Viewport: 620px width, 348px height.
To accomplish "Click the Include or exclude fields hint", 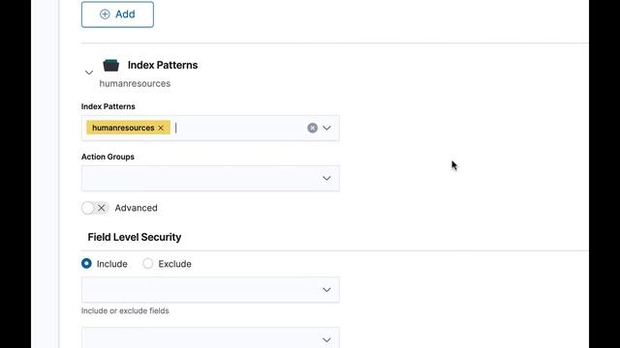I will 125,311.
